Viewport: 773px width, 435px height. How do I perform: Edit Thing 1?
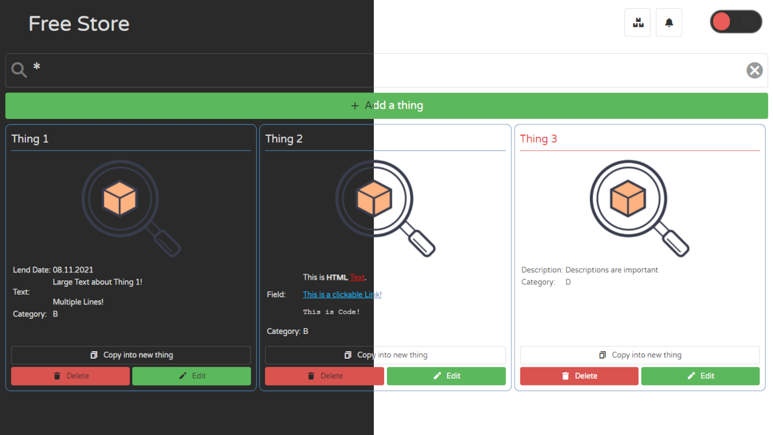191,376
